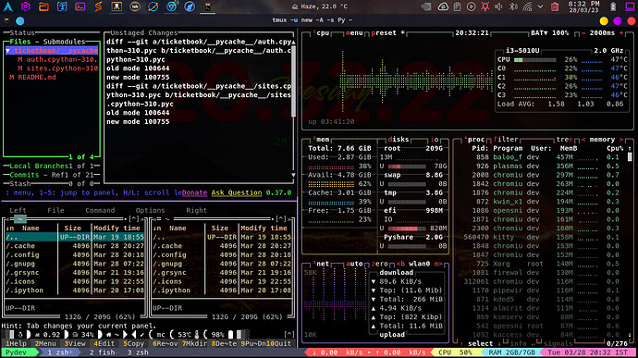This screenshot has height=358, width=638.
Task: Open Midnight Commander Options menu
Action: [x=150, y=211]
